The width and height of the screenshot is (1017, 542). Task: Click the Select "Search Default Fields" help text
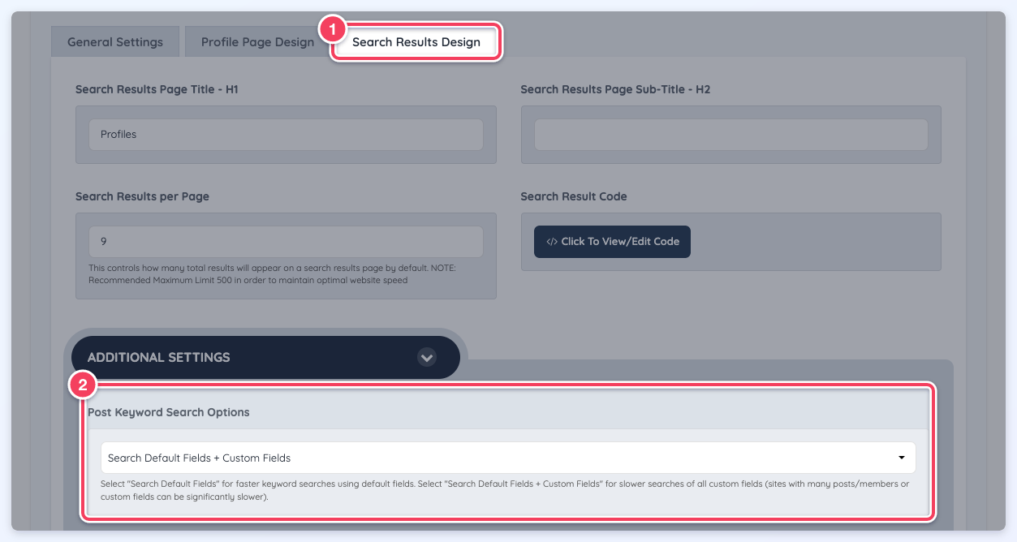pyautogui.click(x=505, y=490)
